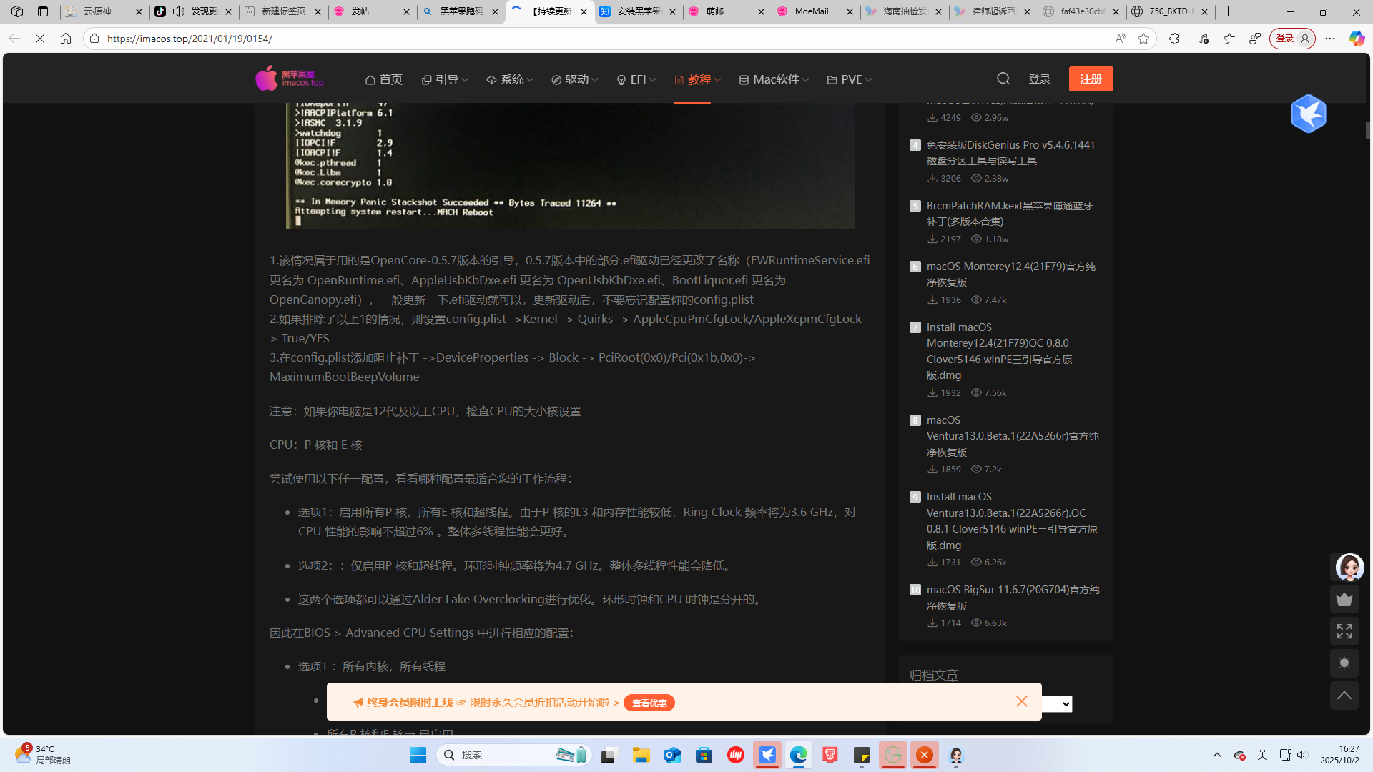Close the lifetime membership promo banner
This screenshot has height=772, width=1373.
click(x=1021, y=701)
